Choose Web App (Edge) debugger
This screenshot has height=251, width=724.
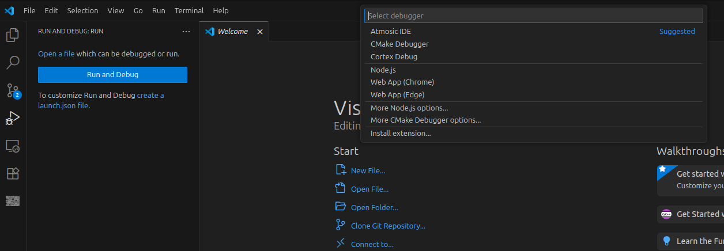click(x=534, y=95)
